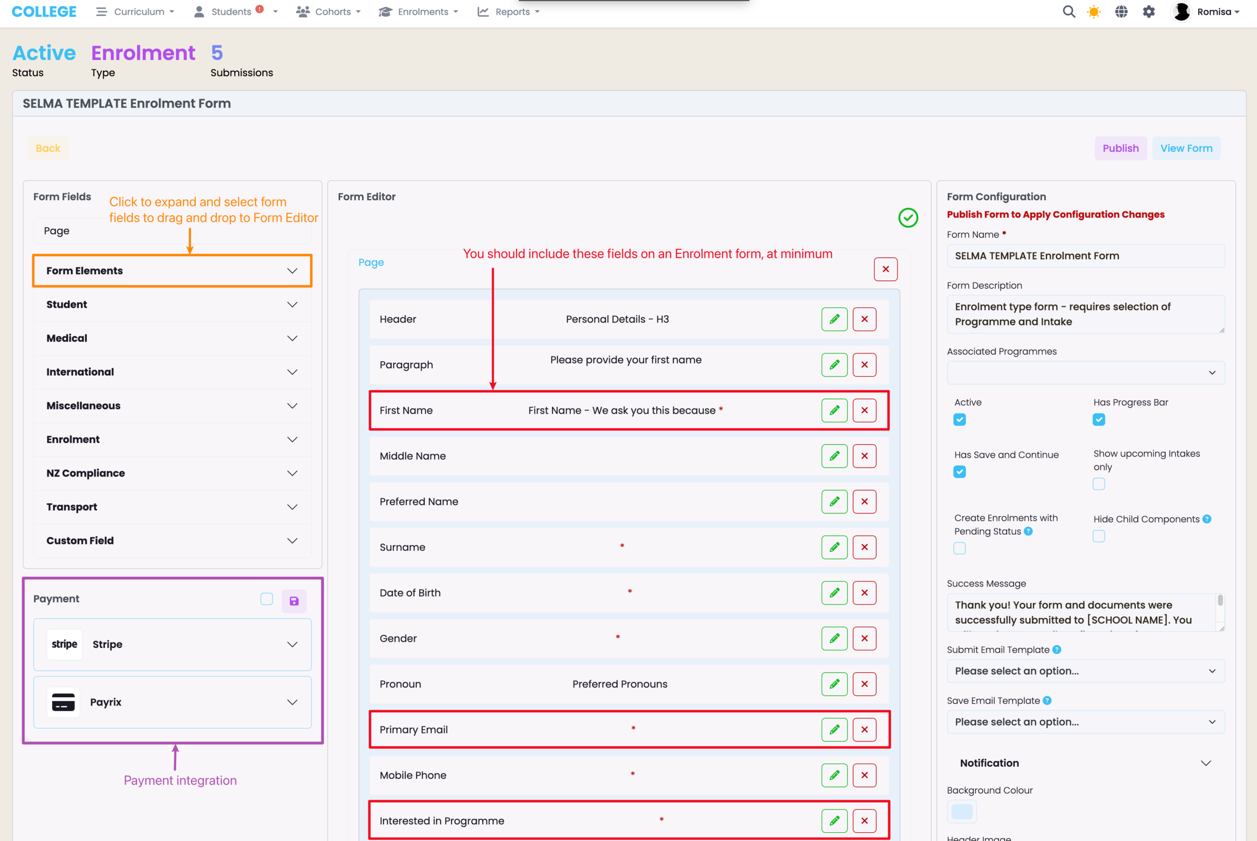Click the help icon next to Hide Child Components

1206,518
